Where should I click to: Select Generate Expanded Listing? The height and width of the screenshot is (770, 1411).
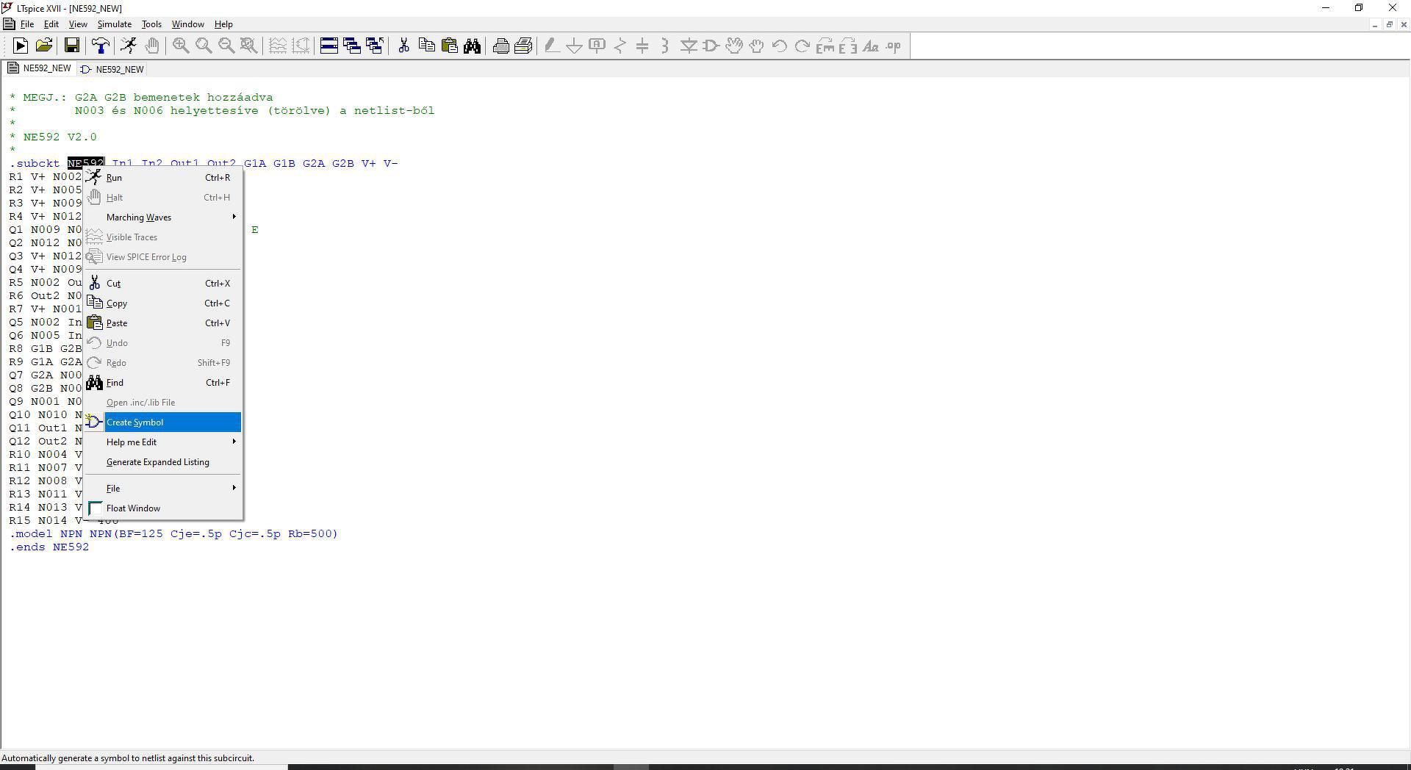pyautogui.click(x=163, y=462)
